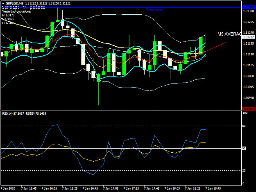Select price scale value 1.31060
This screenshot has width=256, height=192.
click(249, 76)
